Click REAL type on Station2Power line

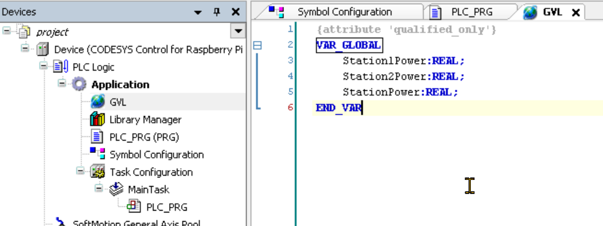point(445,77)
